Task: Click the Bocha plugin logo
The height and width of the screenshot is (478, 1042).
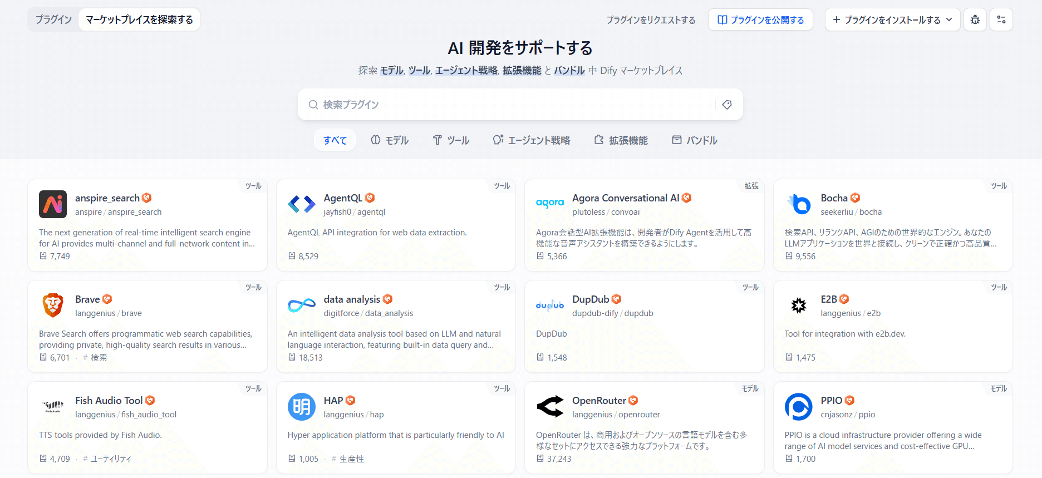Action: [799, 204]
